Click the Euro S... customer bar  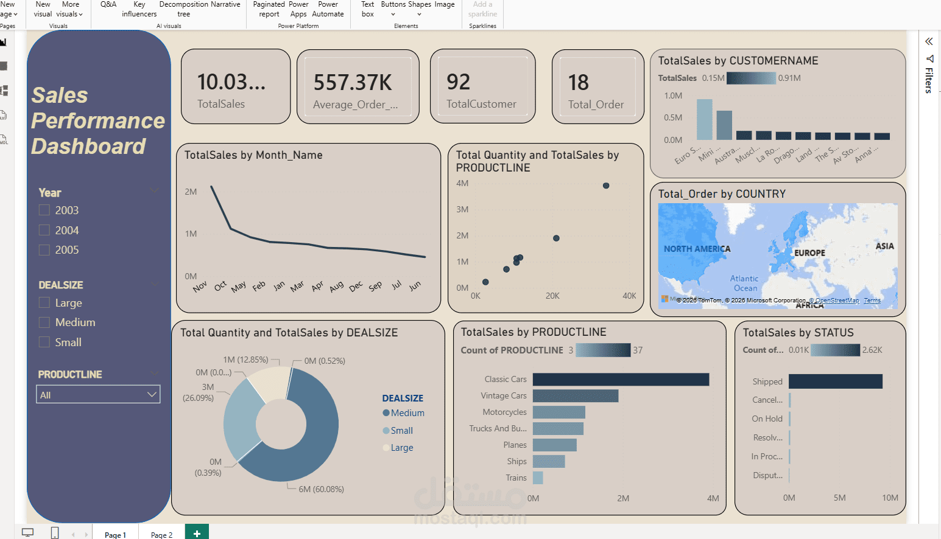(x=704, y=119)
